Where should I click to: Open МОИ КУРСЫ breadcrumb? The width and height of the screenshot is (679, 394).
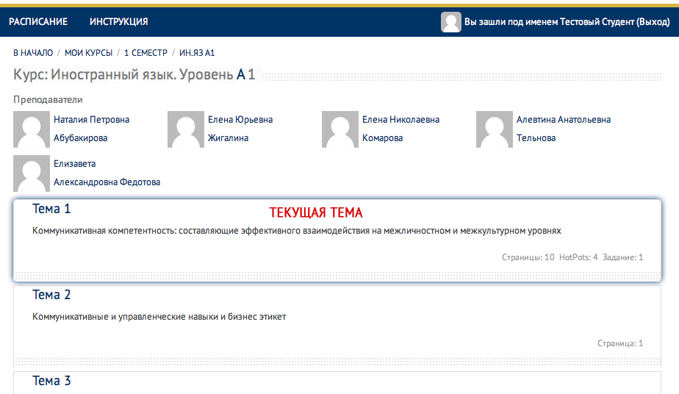coord(88,53)
